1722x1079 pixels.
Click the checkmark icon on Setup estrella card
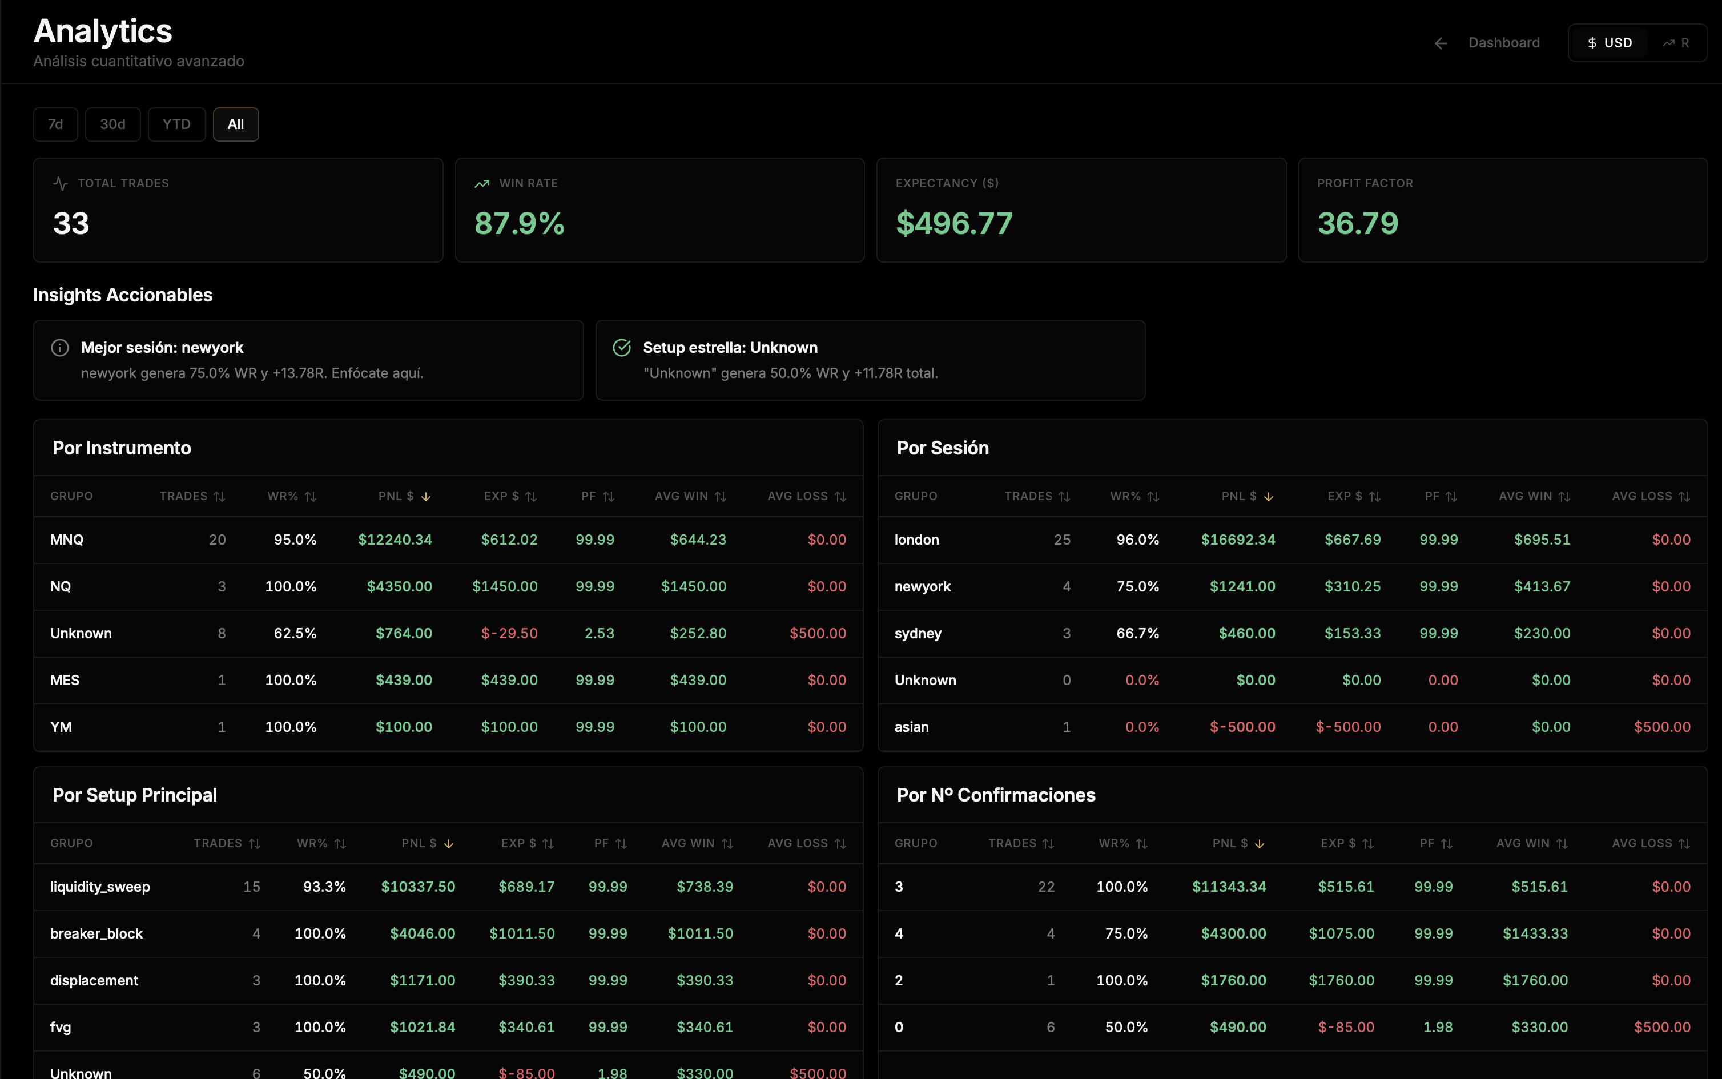pyautogui.click(x=622, y=348)
